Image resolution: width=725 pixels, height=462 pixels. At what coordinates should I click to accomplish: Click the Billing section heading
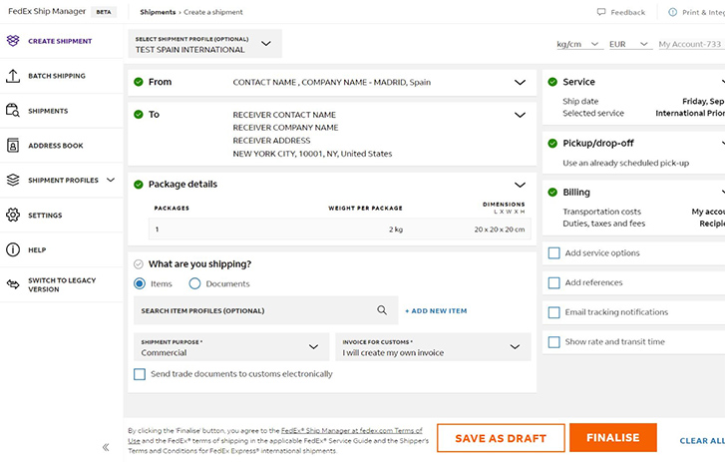click(x=576, y=192)
